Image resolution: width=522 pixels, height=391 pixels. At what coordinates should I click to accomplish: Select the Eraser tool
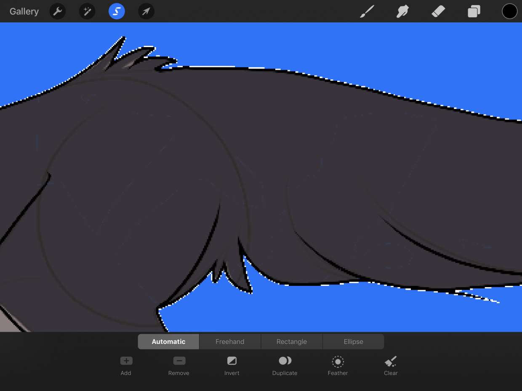pyautogui.click(x=438, y=11)
